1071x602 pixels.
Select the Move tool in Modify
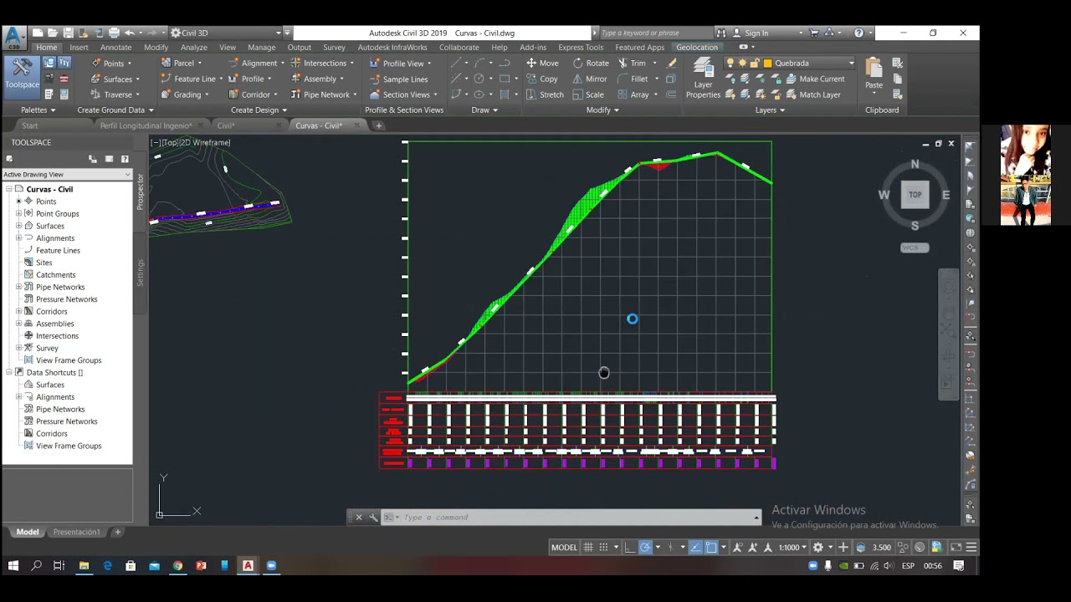(x=542, y=63)
